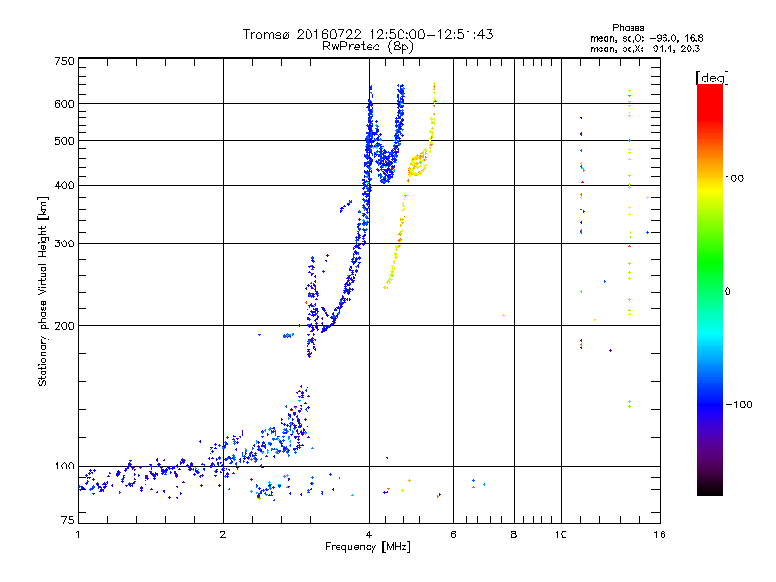Click x-axis tick label "10"
The image size is (776, 582).
[x=561, y=534]
